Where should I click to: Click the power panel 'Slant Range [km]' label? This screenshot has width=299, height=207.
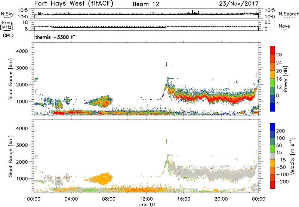point(10,79)
